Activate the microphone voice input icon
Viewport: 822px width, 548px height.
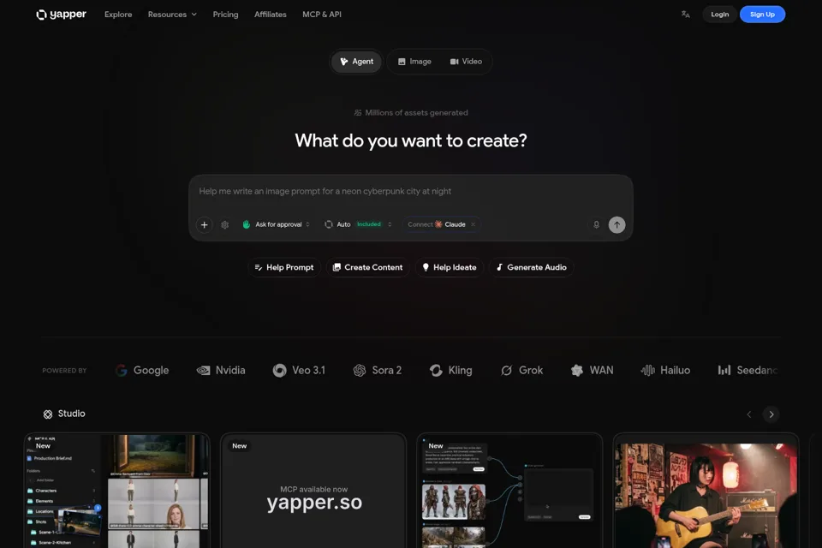(596, 224)
